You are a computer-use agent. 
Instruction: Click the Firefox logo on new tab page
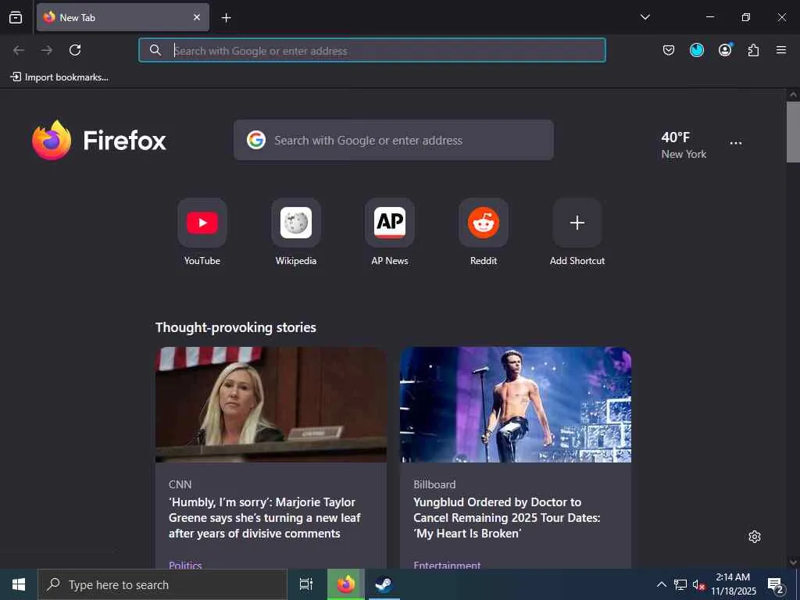[99, 141]
